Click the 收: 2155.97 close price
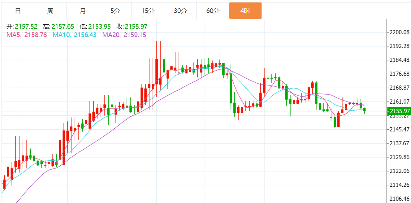The width and height of the screenshot is (411, 203). [132, 27]
